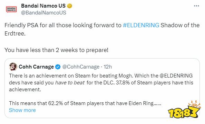The width and height of the screenshot is (205, 124).
Task: Click the yellow 18183 watermark logo
Action: click(x=184, y=110)
